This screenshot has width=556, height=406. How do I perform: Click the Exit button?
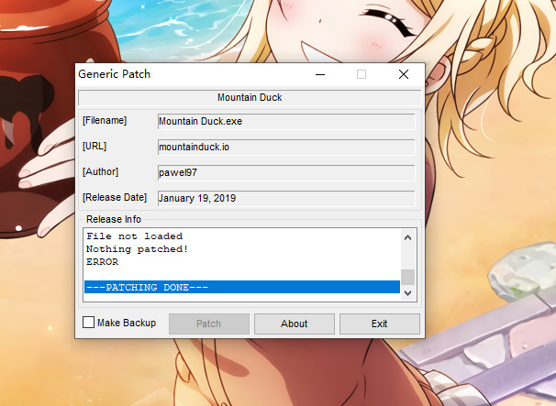(379, 324)
